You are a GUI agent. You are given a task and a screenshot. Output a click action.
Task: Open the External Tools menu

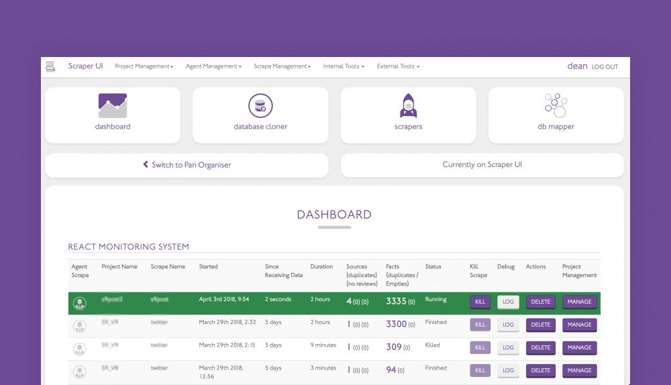(398, 66)
